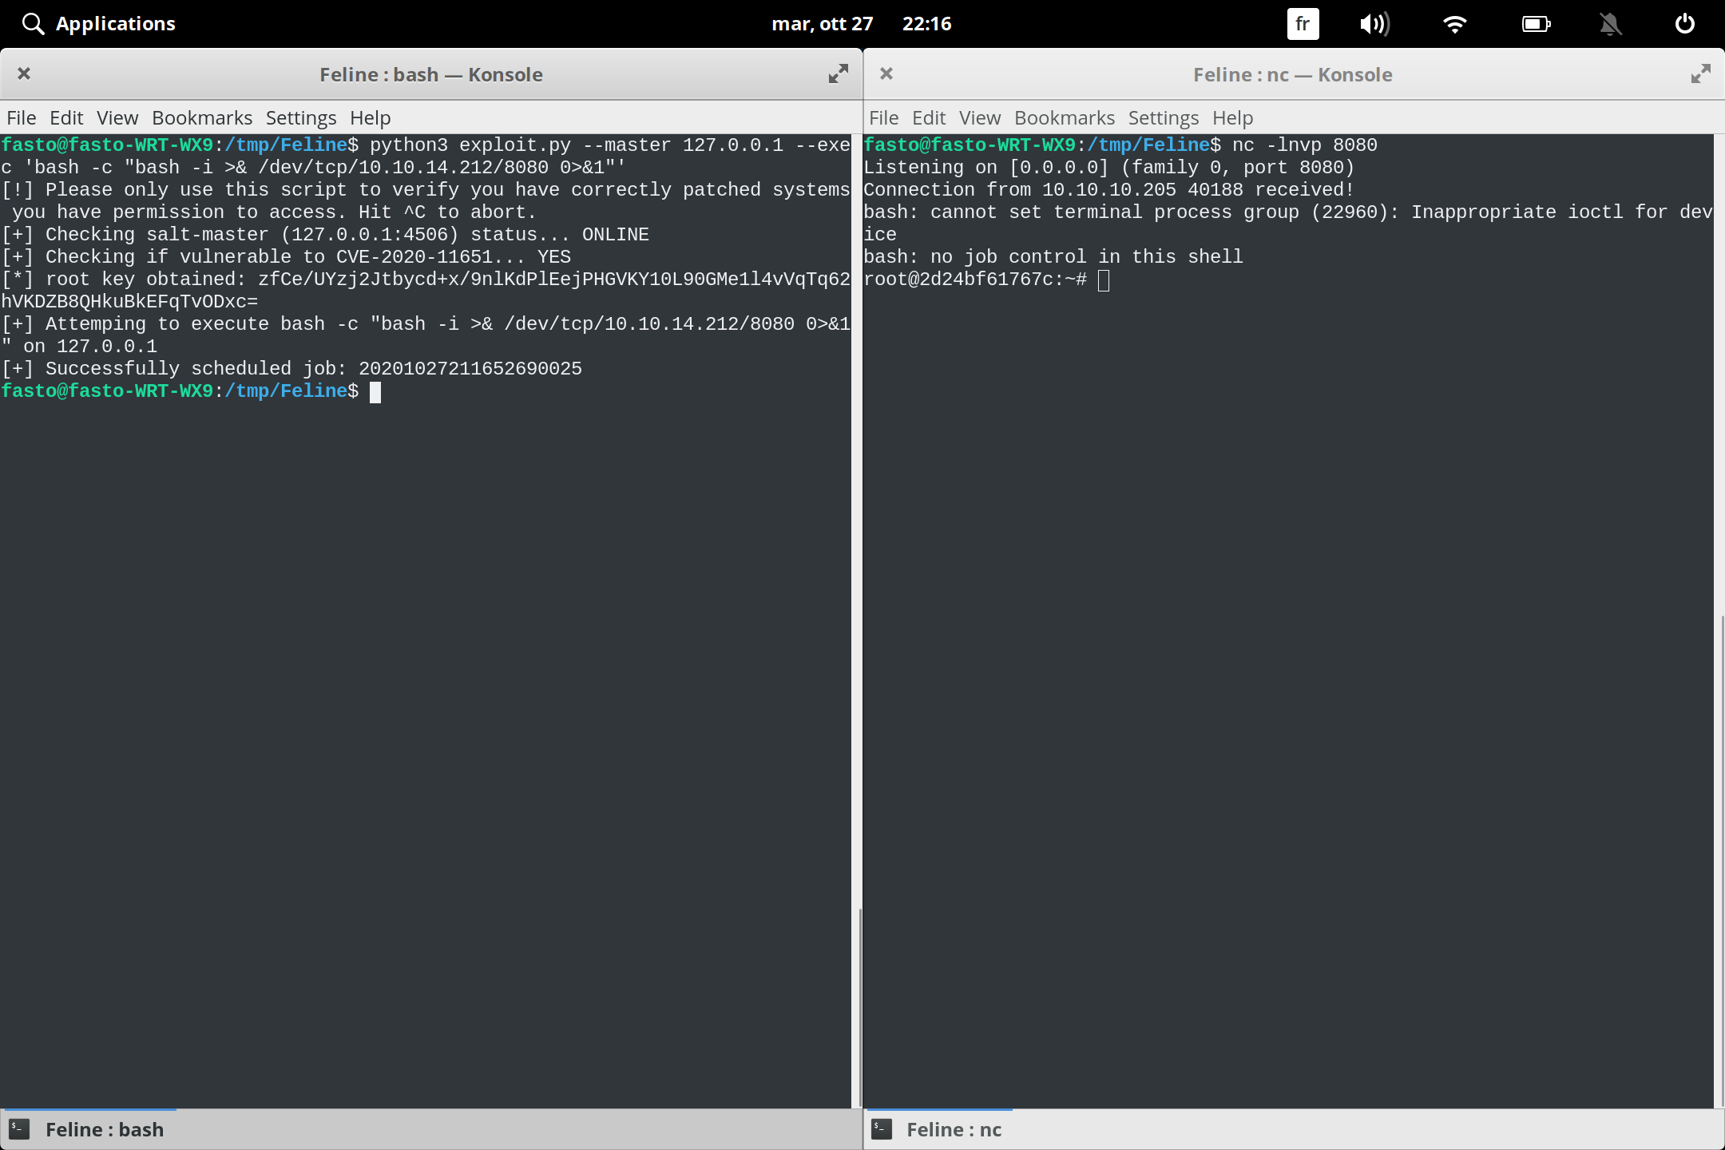The height and width of the screenshot is (1150, 1725).
Task: Open the power/shutdown icon
Action: [x=1684, y=23]
